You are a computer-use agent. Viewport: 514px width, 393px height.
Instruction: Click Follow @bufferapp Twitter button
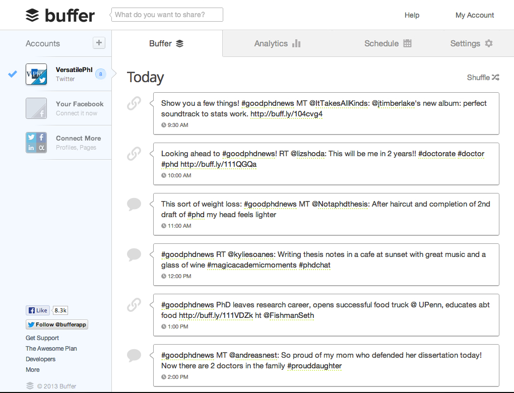click(57, 324)
